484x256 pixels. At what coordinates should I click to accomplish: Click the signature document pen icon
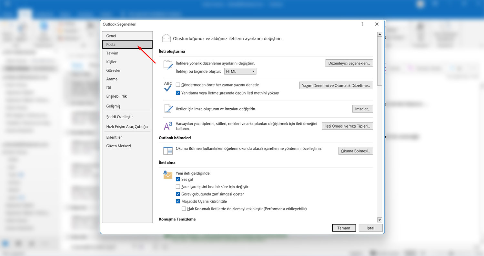tap(168, 109)
